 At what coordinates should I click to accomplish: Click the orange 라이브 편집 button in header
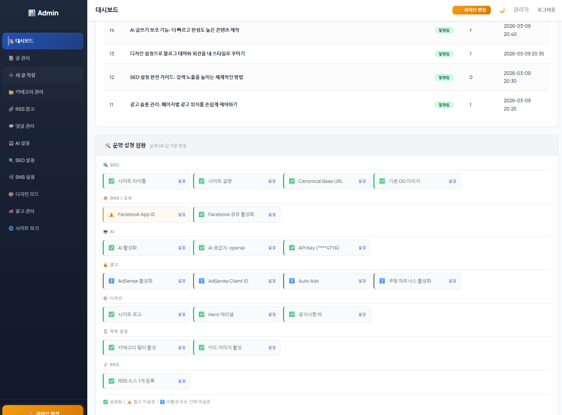pos(471,10)
